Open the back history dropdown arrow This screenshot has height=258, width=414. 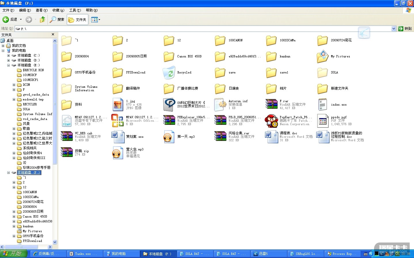[x=21, y=20]
